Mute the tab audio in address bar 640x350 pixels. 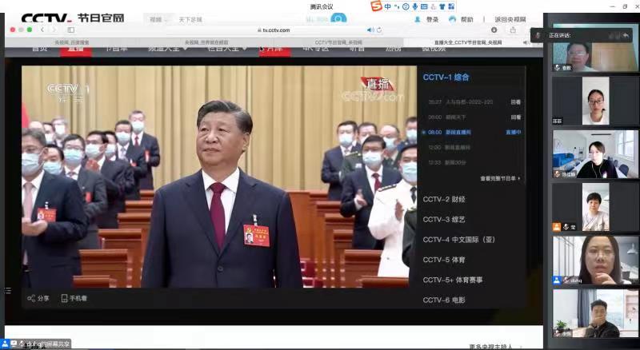370,30
